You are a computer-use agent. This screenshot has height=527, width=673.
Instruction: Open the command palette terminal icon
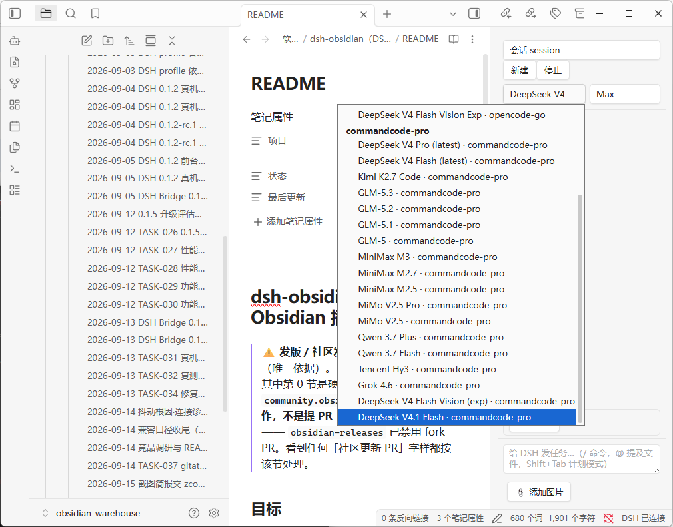point(15,169)
